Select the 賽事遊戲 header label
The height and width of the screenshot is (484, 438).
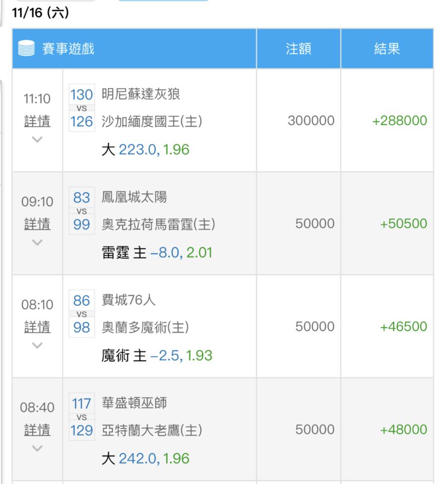(68, 48)
